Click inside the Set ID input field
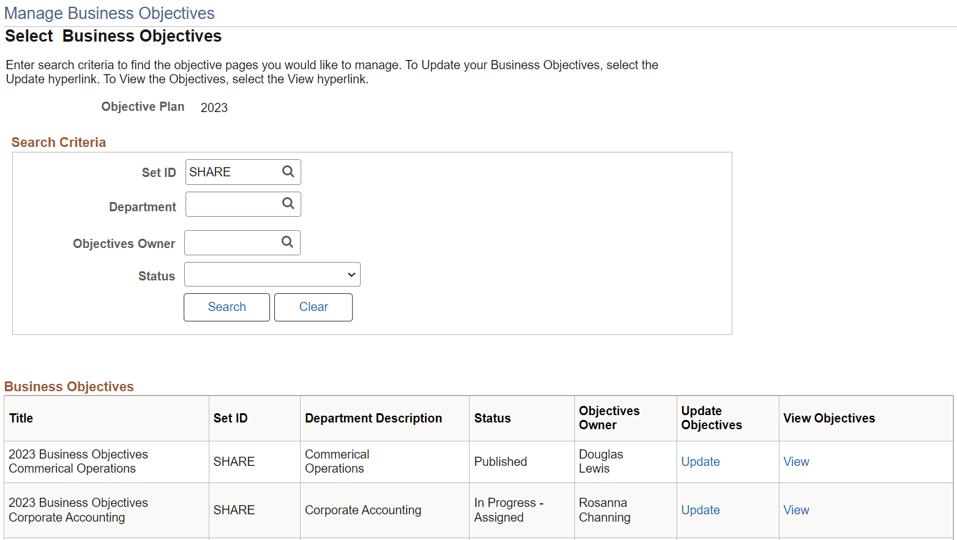The height and width of the screenshot is (540, 957). (x=233, y=172)
